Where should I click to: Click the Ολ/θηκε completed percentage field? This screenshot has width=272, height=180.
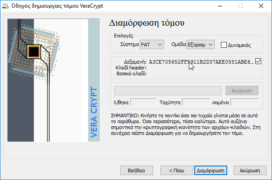[x=143, y=102]
